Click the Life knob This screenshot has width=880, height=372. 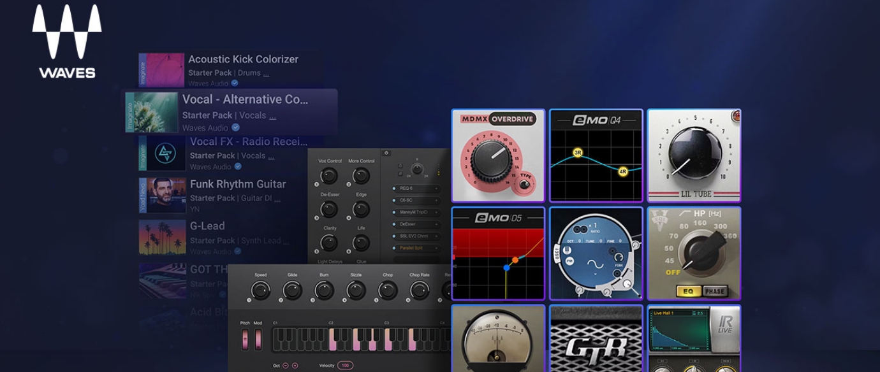coord(361,243)
